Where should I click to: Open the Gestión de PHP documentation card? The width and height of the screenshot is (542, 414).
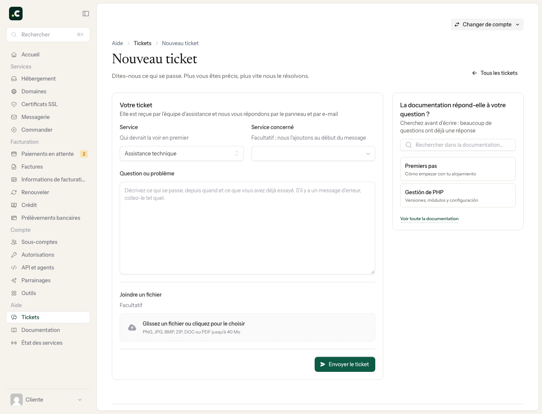458,195
